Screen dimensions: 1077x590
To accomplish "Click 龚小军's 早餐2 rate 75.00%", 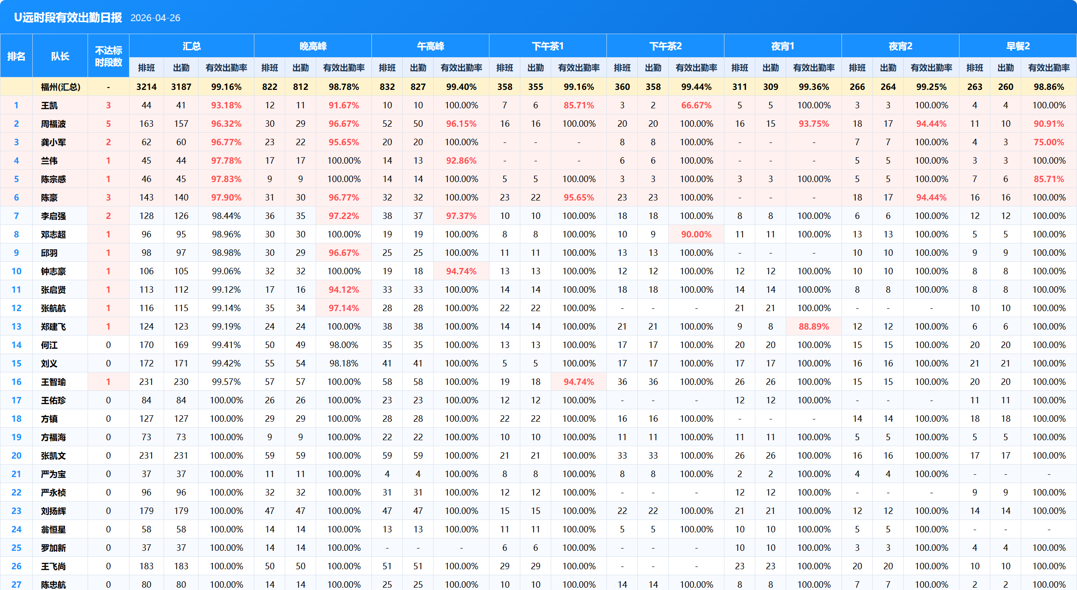I will [1049, 142].
